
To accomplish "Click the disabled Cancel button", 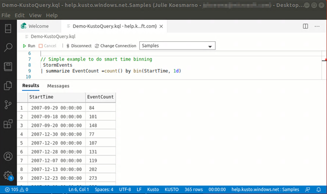I will coord(48,46).
